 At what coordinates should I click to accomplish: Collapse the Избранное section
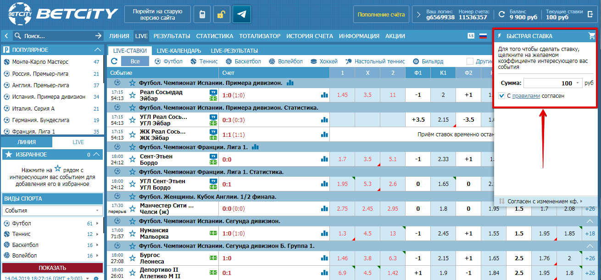(96, 155)
